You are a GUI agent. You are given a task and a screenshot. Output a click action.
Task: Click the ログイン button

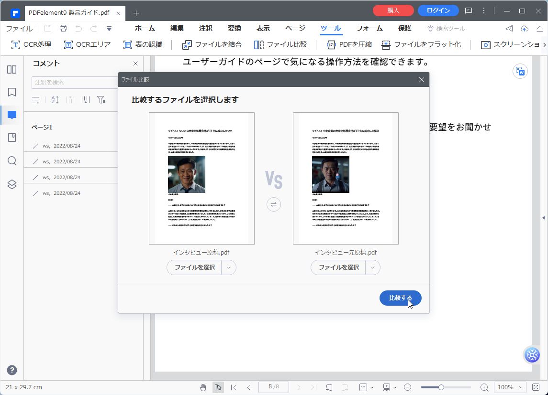tap(438, 10)
